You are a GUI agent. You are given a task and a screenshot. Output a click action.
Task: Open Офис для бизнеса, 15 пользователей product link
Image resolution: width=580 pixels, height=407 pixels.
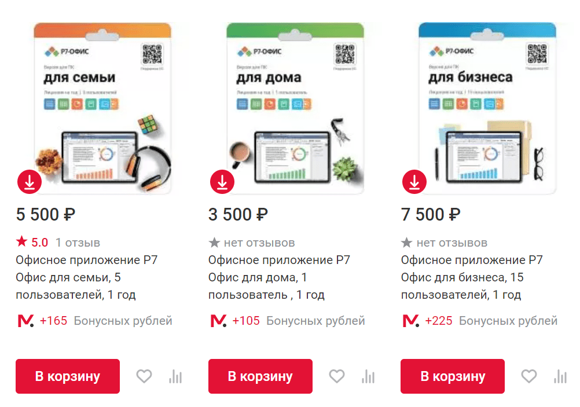pos(472,277)
